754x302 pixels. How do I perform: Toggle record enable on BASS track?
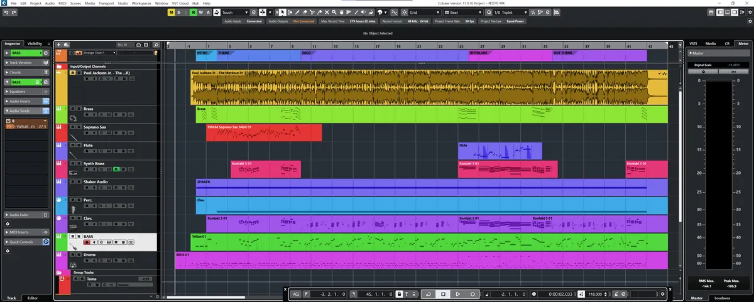(86, 242)
